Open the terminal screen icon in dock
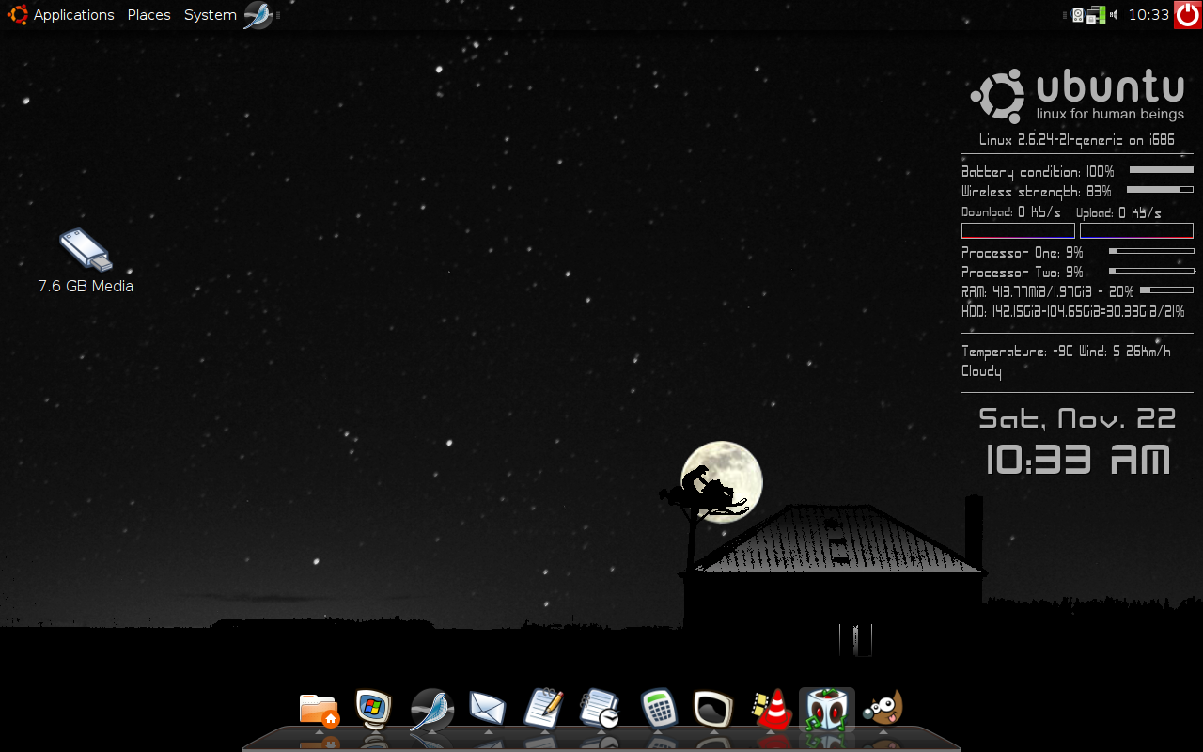The width and height of the screenshot is (1203, 752). pos(713,710)
